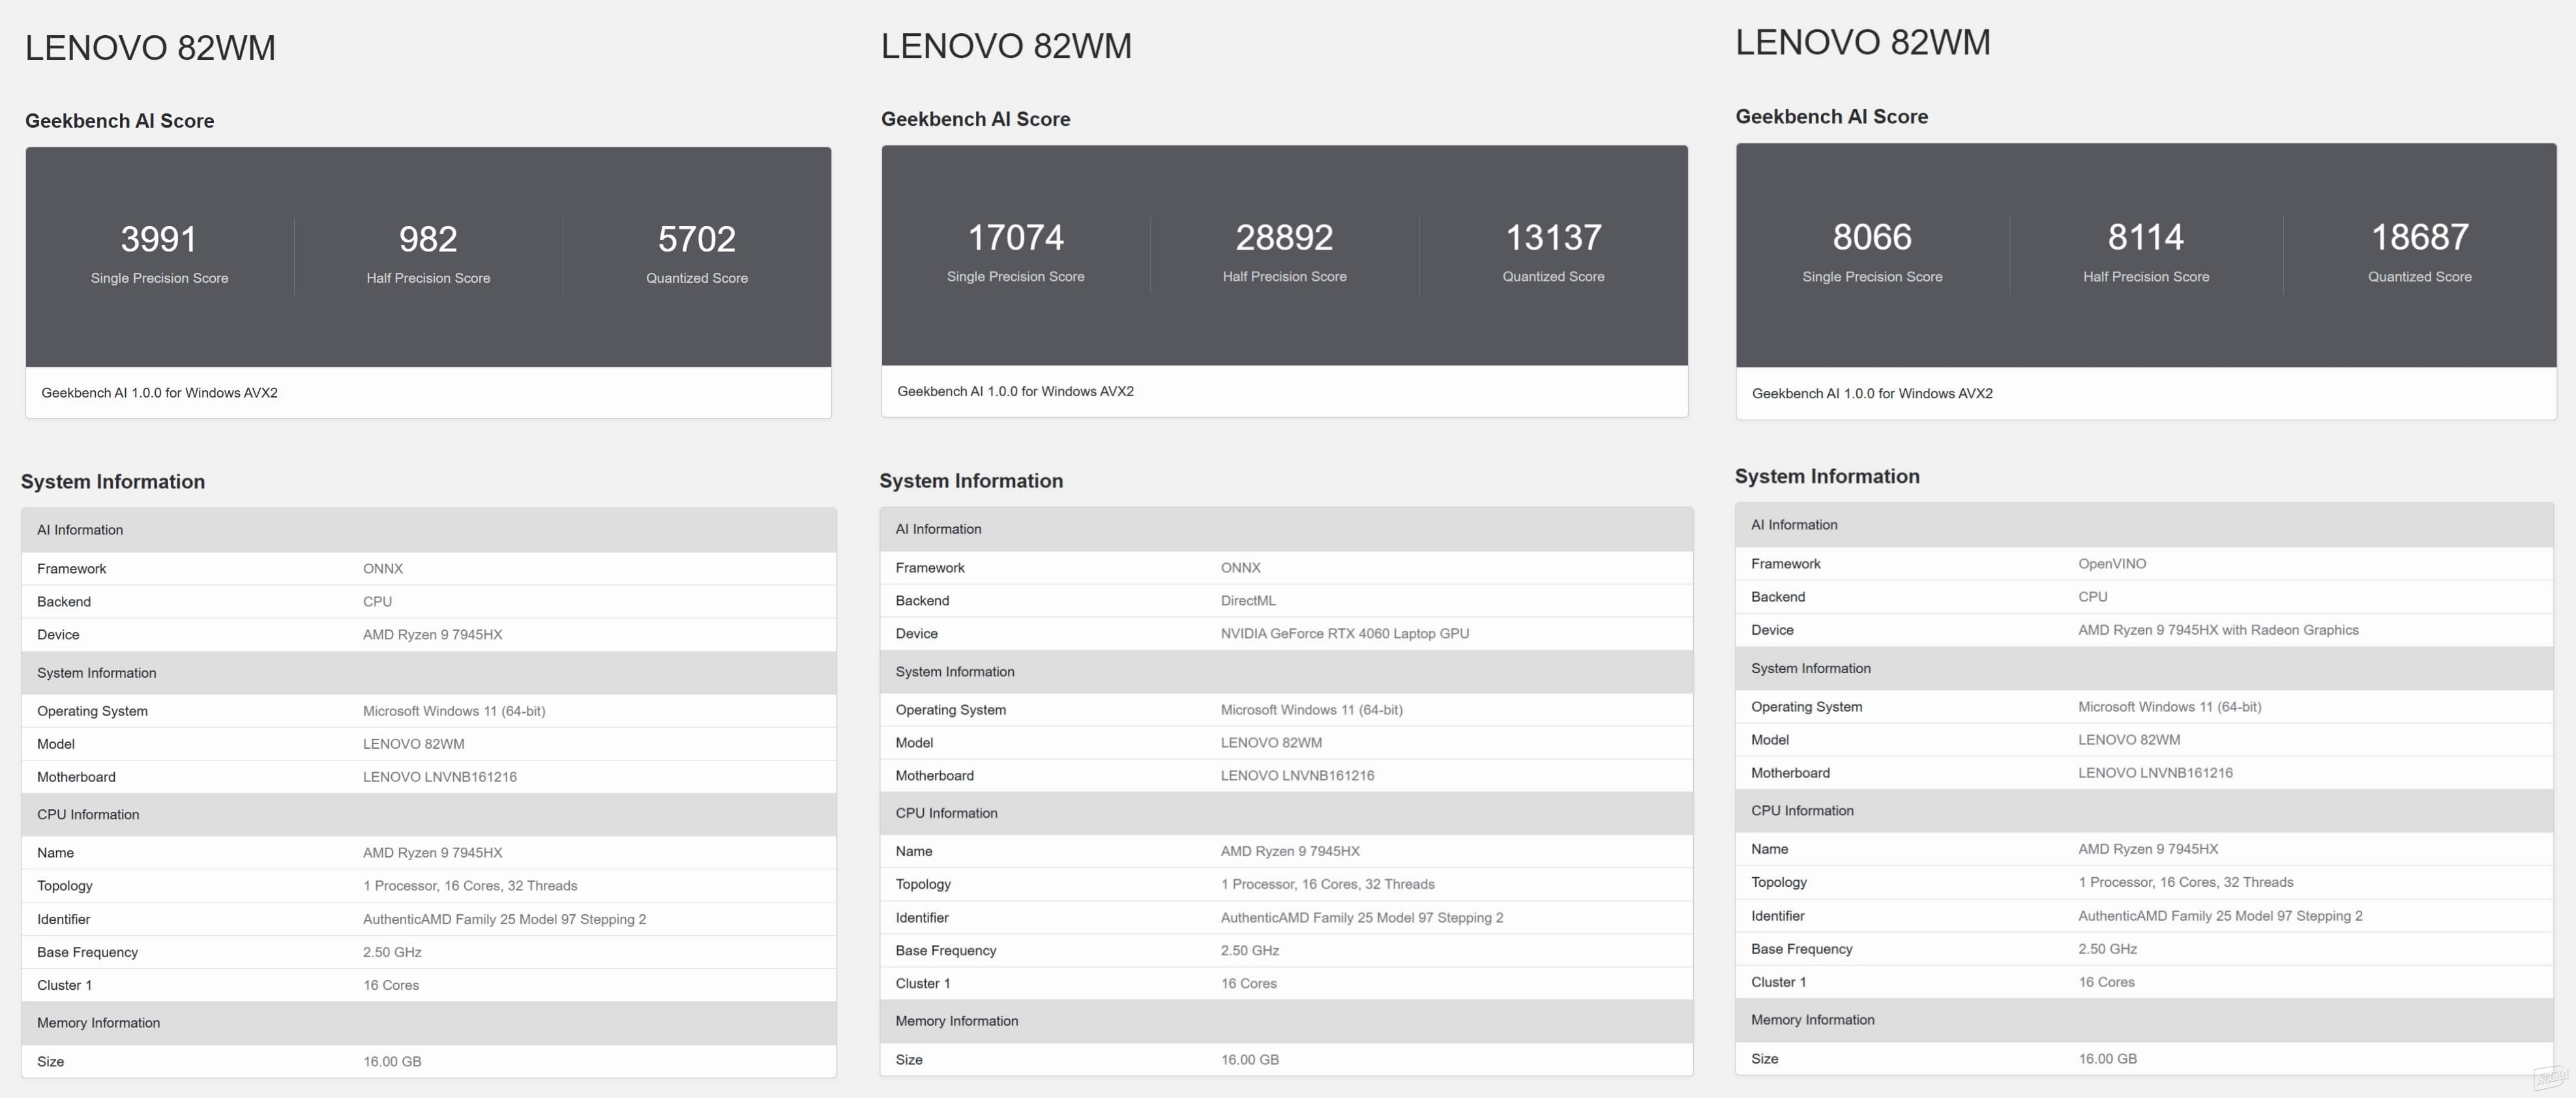This screenshot has height=1098, width=2576.
Task: Click the 8114 Half Precision score
Action: coord(2146,237)
